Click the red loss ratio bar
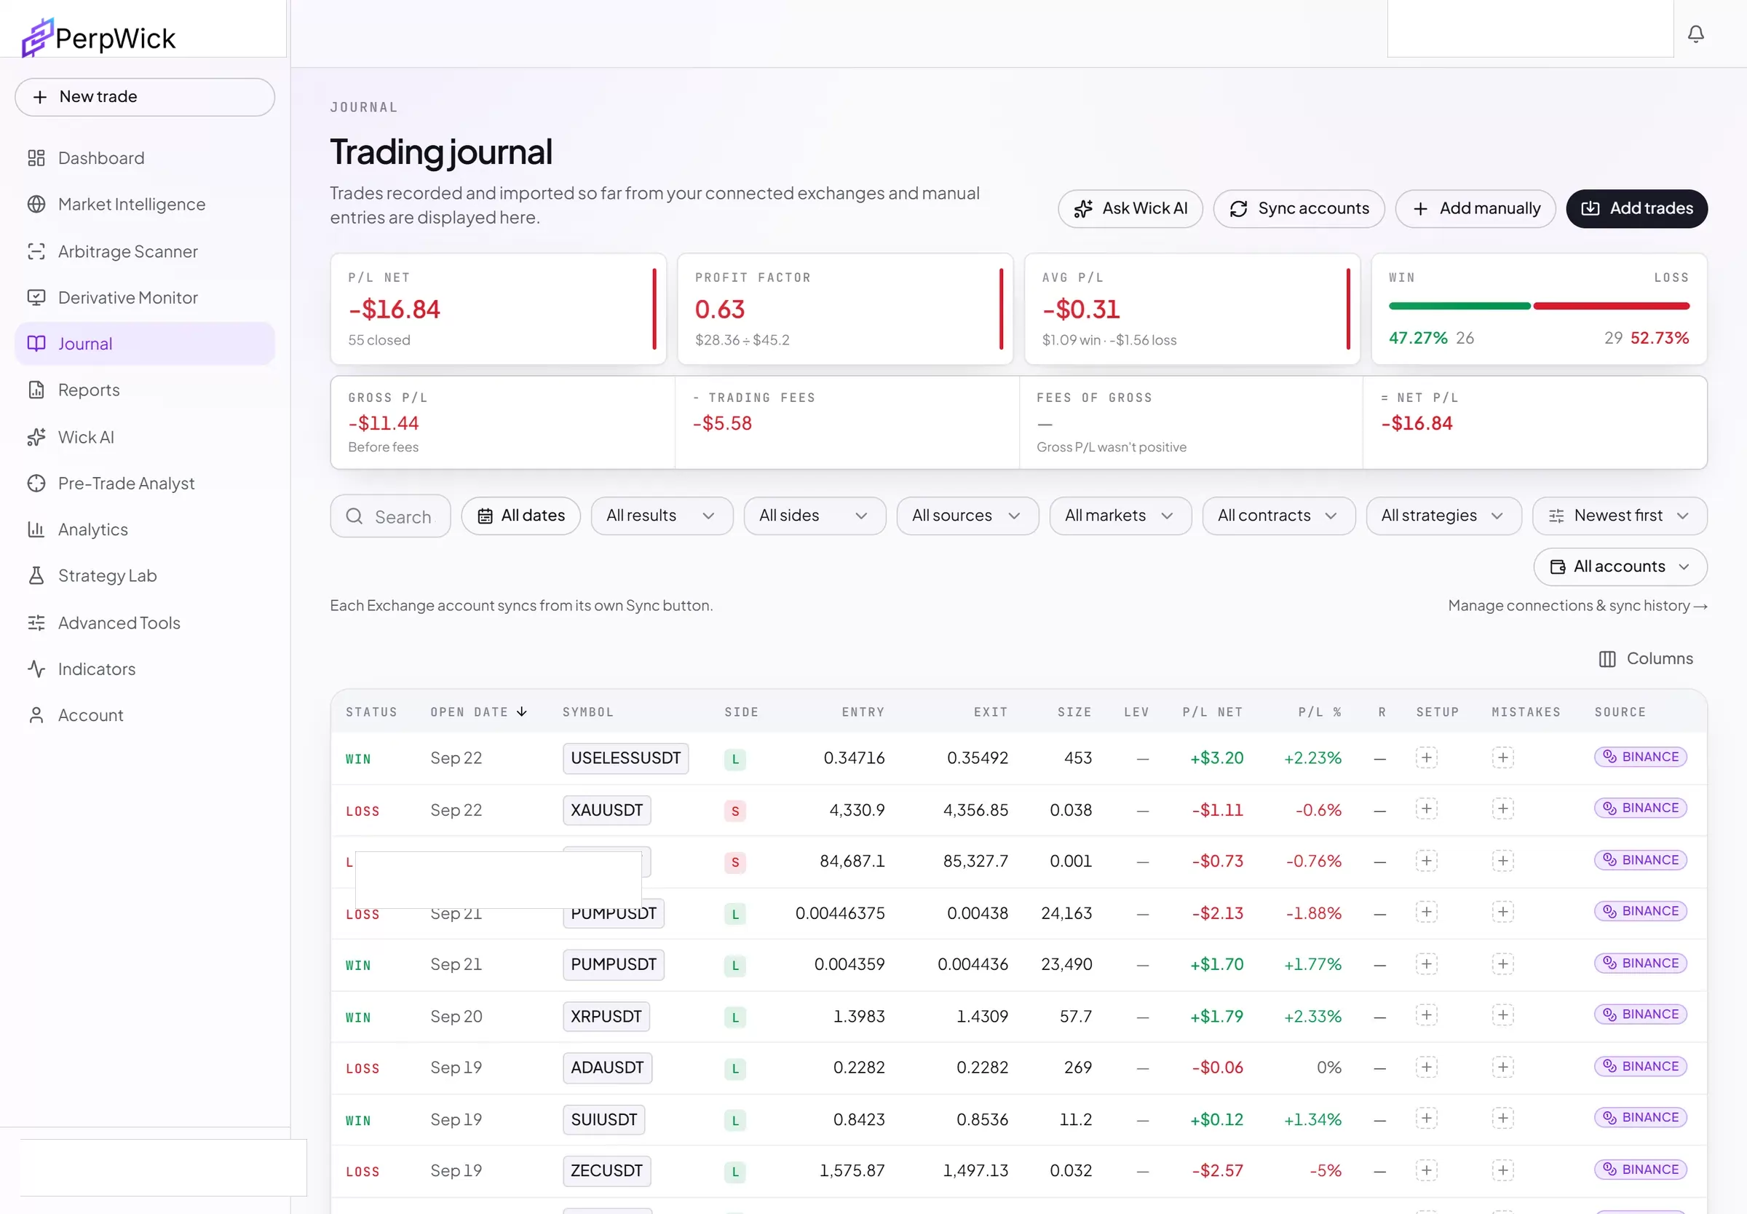This screenshot has height=1214, width=1747. 1611,306
